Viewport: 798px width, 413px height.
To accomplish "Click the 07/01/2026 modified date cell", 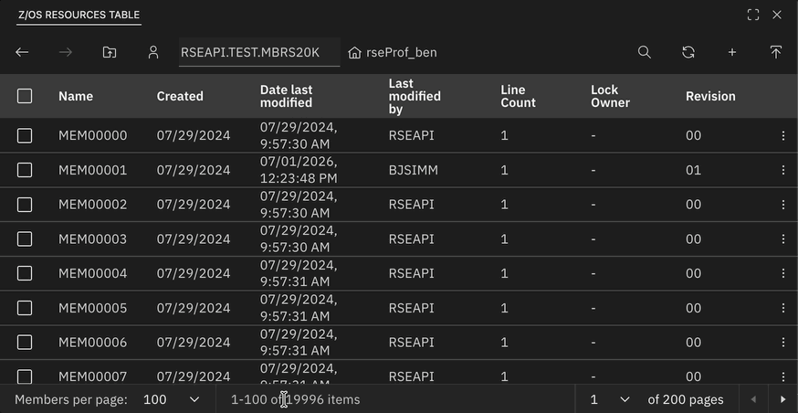I will pos(299,170).
